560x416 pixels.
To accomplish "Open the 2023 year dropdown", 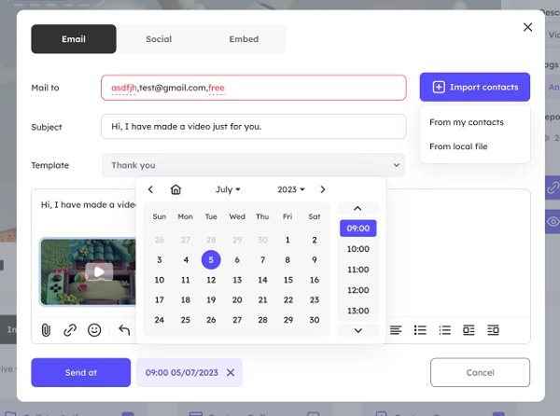I will click(292, 189).
